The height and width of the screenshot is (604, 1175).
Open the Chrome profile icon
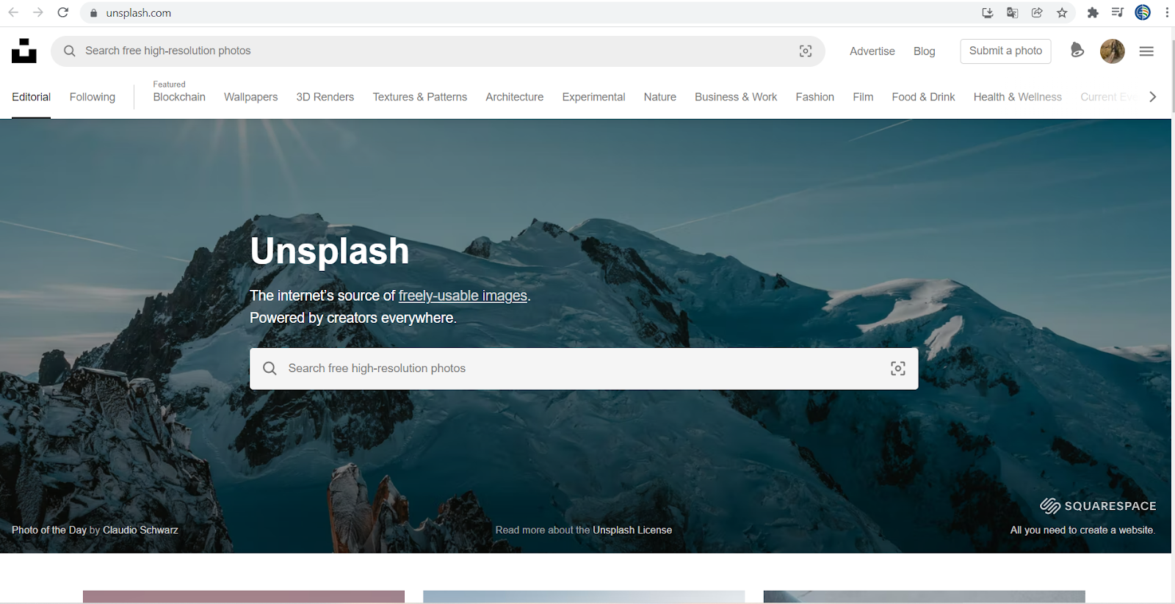pyautogui.click(x=1143, y=12)
